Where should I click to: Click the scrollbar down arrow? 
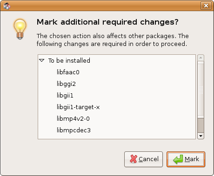[x=201, y=136]
